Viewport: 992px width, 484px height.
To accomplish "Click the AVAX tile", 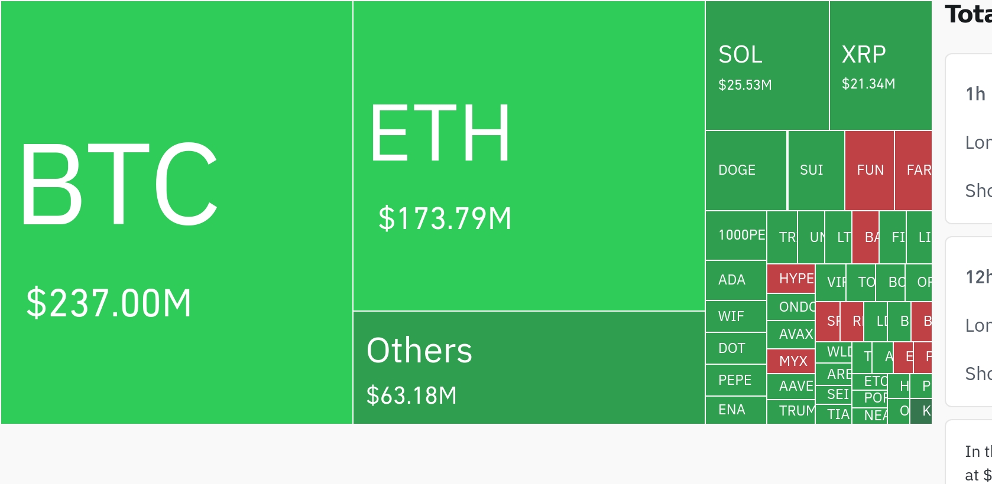I will [x=791, y=335].
